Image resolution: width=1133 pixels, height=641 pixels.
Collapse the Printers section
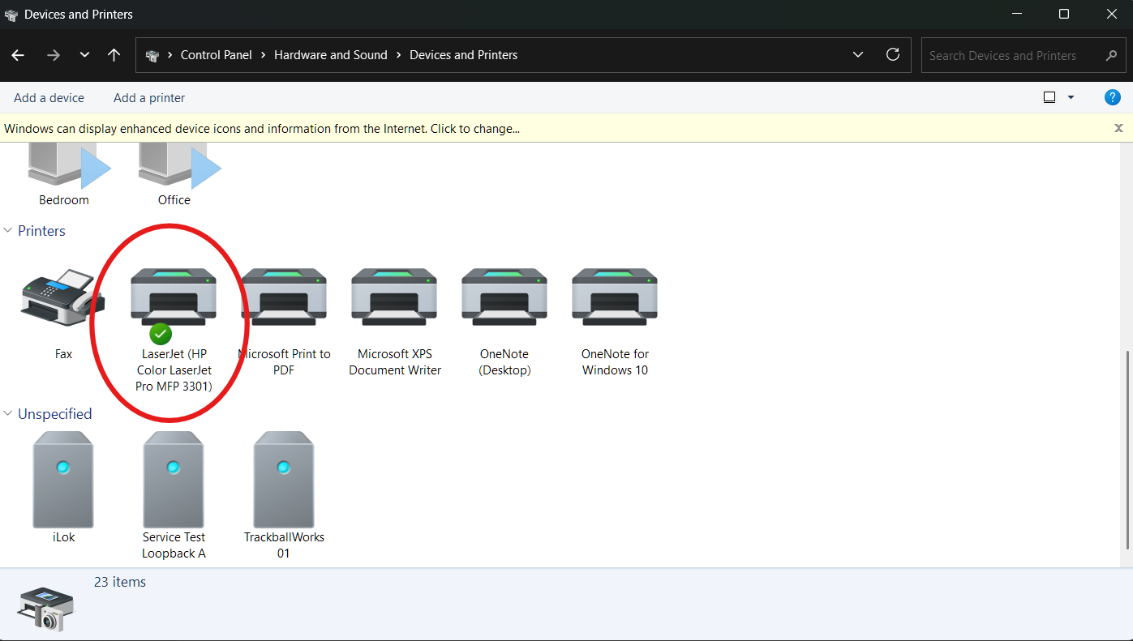point(8,230)
